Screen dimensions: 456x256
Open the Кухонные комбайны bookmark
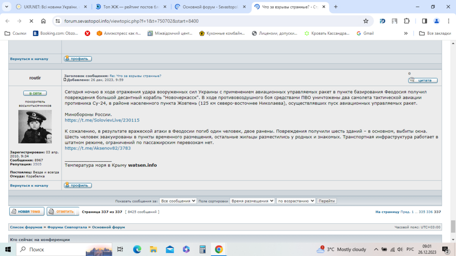(222, 33)
